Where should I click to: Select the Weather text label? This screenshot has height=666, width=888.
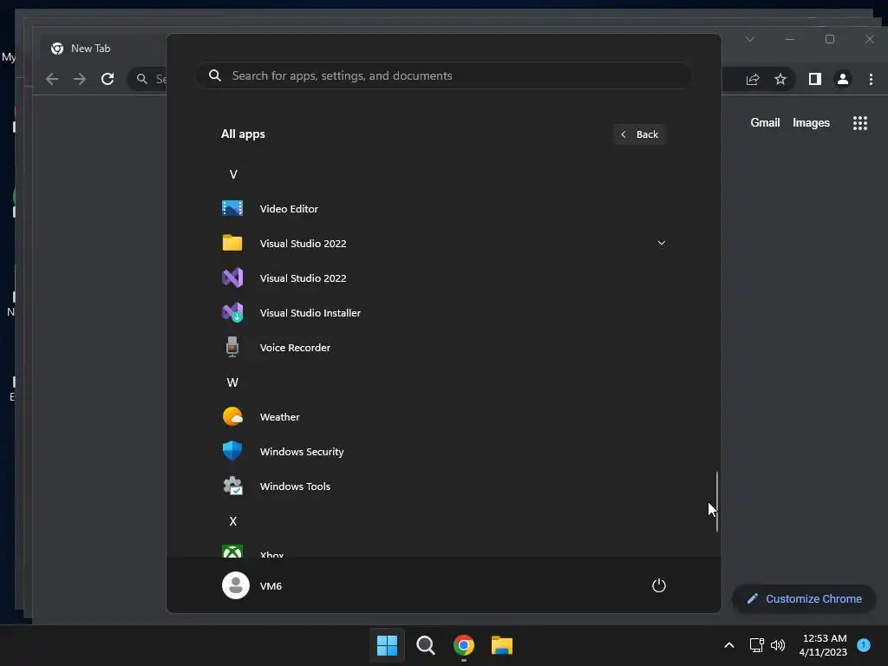pos(280,417)
